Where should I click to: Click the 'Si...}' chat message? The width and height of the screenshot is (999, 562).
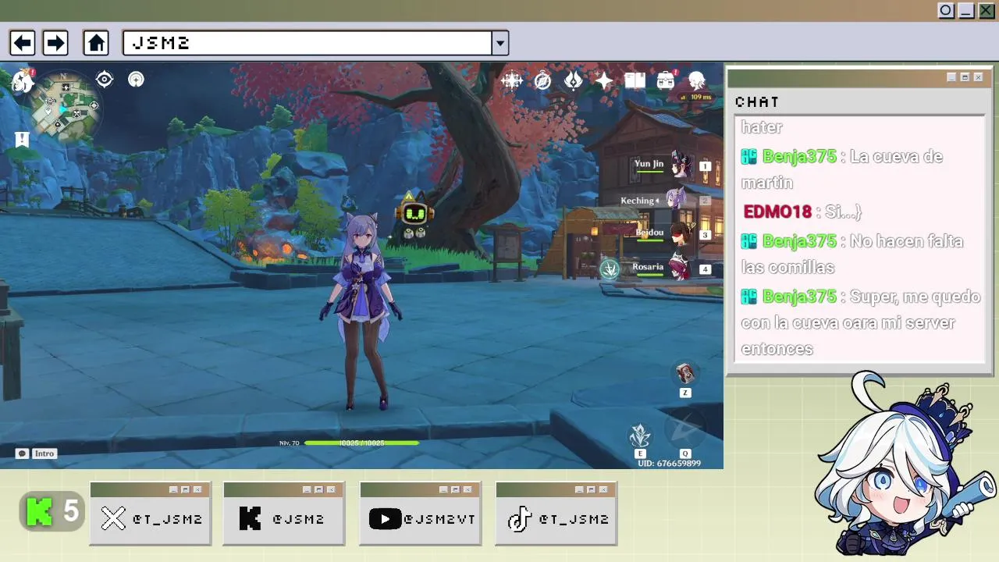844,212
